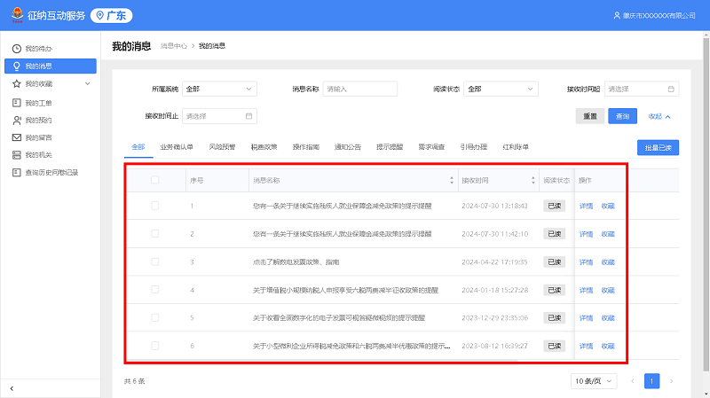Click the calendar icon in 接收时间起 field
This screenshot has width=710, height=398.
671,89
